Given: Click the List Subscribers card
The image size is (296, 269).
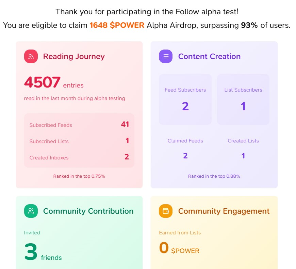Looking at the screenshot, I should [x=243, y=99].
